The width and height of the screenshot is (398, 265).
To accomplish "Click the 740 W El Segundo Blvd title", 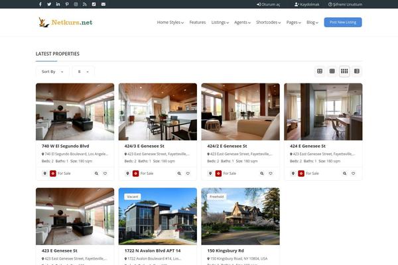I will coord(65,146).
